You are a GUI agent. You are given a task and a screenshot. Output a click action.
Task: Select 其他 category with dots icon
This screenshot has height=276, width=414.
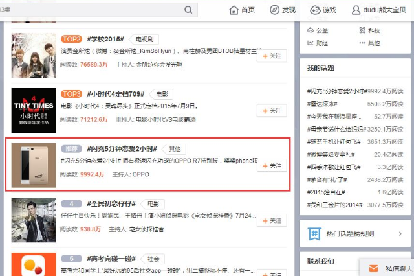coord(369,43)
